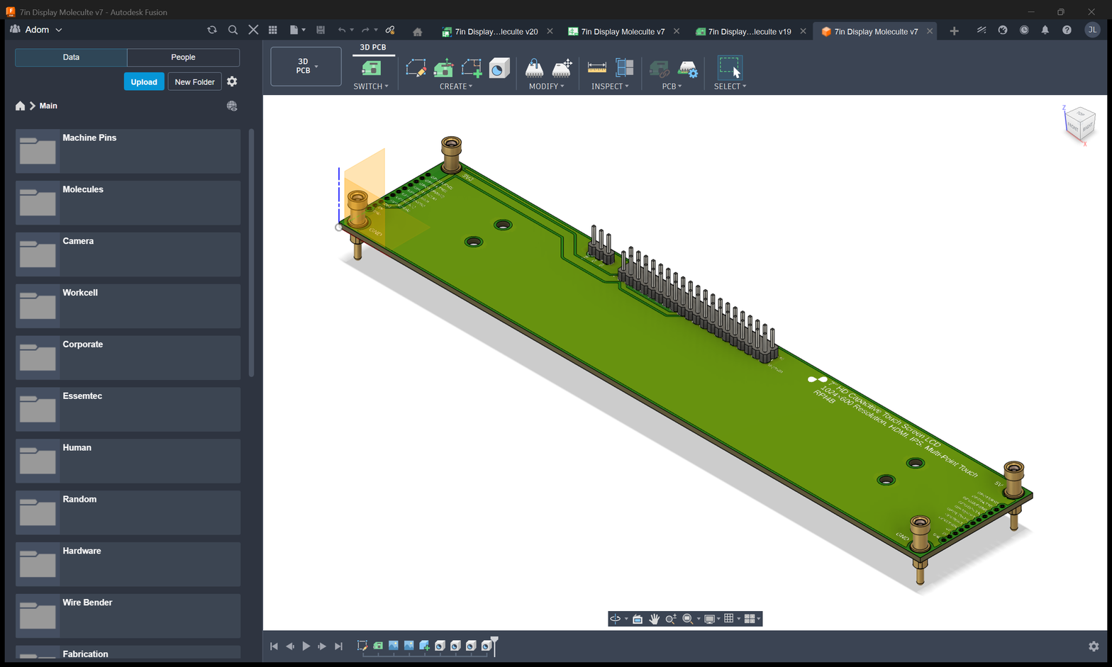The height and width of the screenshot is (667, 1112).
Task: Click the New Folder button
Action: (194, 82)
